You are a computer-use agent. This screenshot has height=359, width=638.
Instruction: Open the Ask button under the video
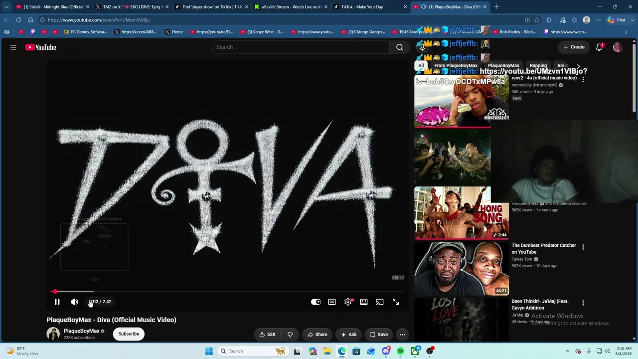[348, 335]
